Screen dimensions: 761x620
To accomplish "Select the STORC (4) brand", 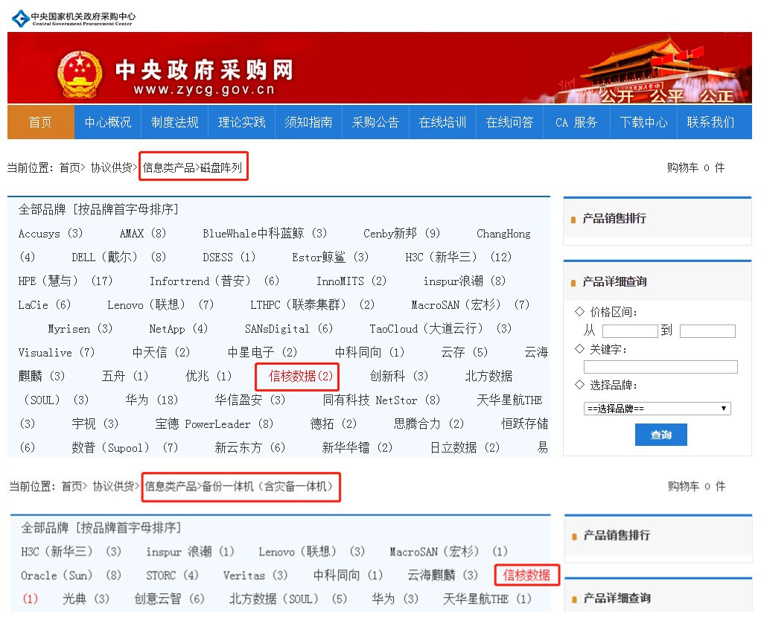I will tap(172, 576).
